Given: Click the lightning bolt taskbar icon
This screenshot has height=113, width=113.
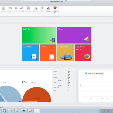Looking at the screenshot, I should [x=37, y=111].
